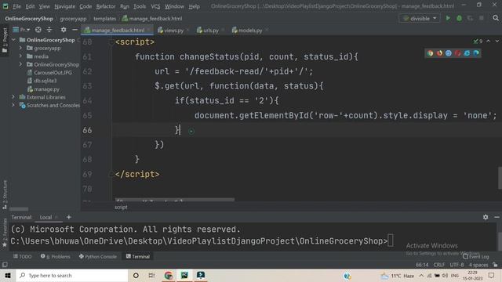Open the Python Console tool window
Viewport: 502px width, 282px height.
(98, 256)
